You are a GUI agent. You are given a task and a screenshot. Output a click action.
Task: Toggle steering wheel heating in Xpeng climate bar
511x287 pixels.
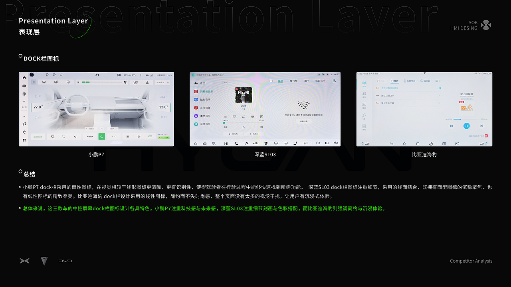[x=68, y=82]
